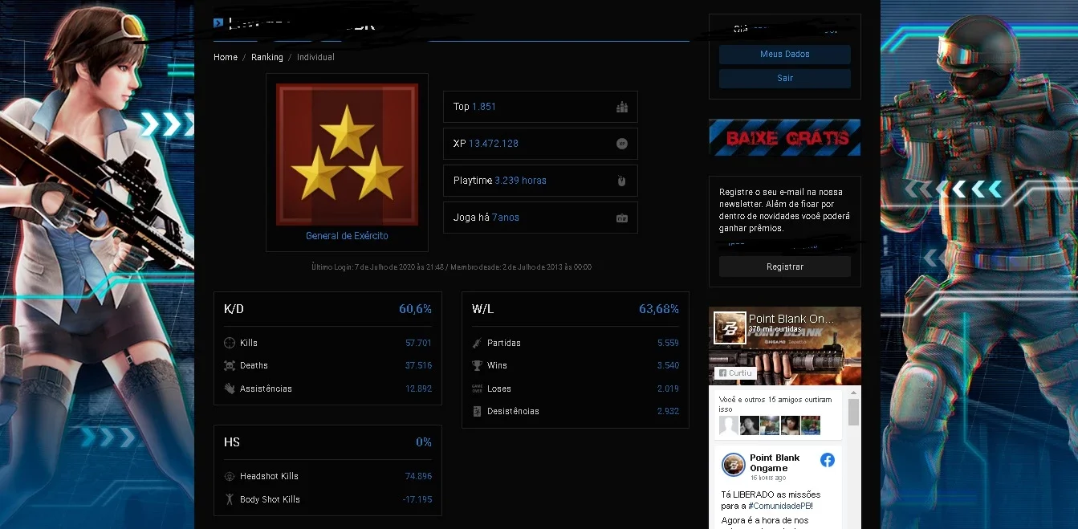Click the Game Over icon beside Loses
The width and height of the screenshot is (1078, 529).
(477, 389)
